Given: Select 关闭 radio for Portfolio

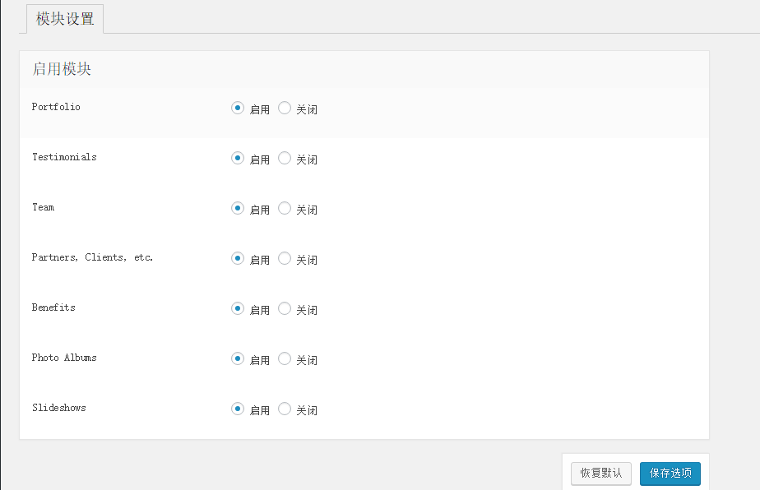Looking at the screenshot, I should (x=285, y=108).
